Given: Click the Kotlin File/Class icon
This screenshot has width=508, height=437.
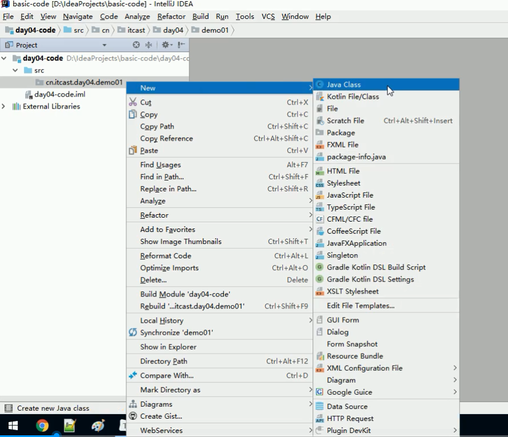Looking at the screenshot, I should tap(319, 97).
